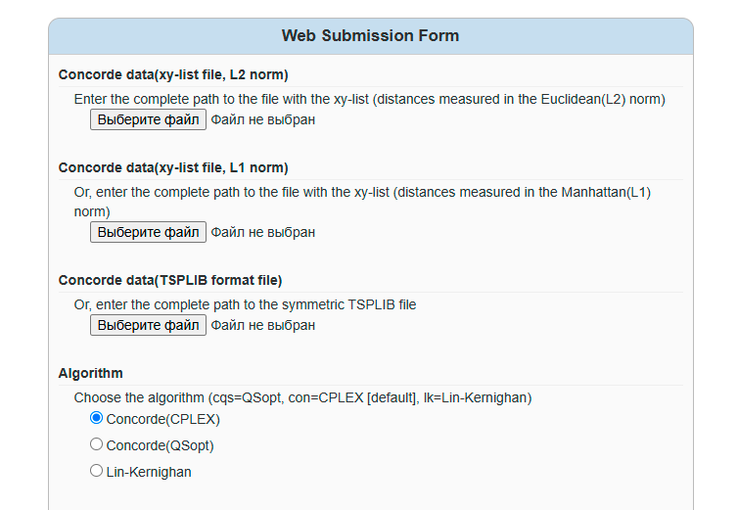Screen dimensions: 738x510
Task: Click the symmetric TSPLIB file description text
Action: (245, 304)
